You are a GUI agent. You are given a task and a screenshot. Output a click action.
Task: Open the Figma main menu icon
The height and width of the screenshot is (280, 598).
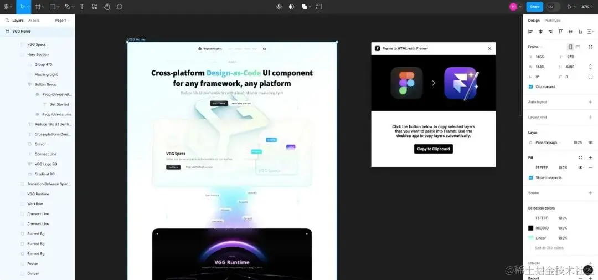point(6,7)
